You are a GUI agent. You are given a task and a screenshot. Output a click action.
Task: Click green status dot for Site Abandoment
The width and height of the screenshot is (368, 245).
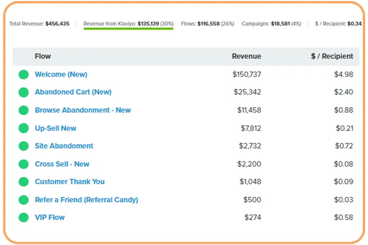(23, 146)
